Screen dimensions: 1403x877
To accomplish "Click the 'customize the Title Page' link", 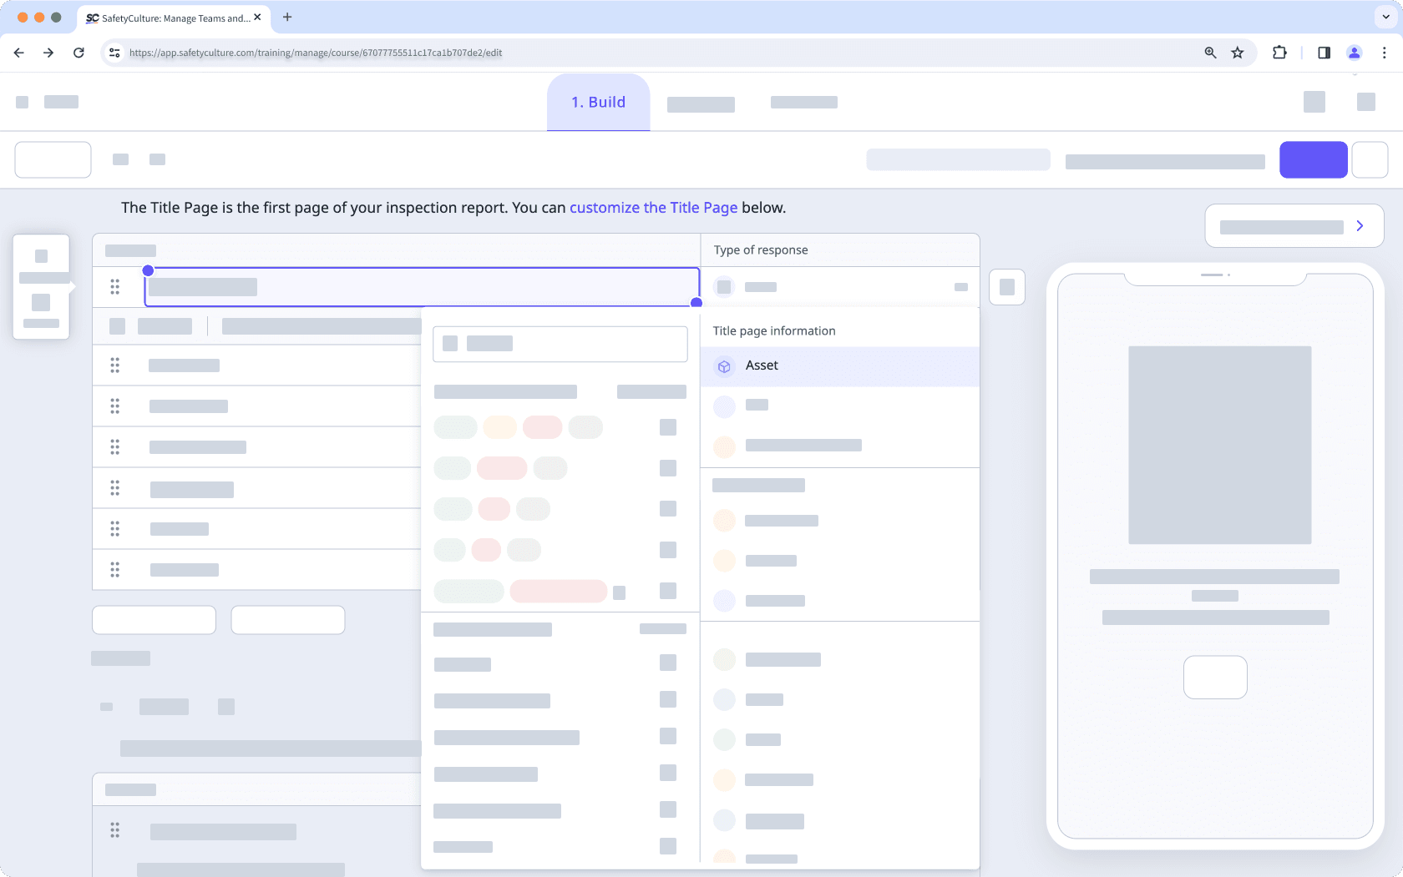I will click(x=653, y=207).
